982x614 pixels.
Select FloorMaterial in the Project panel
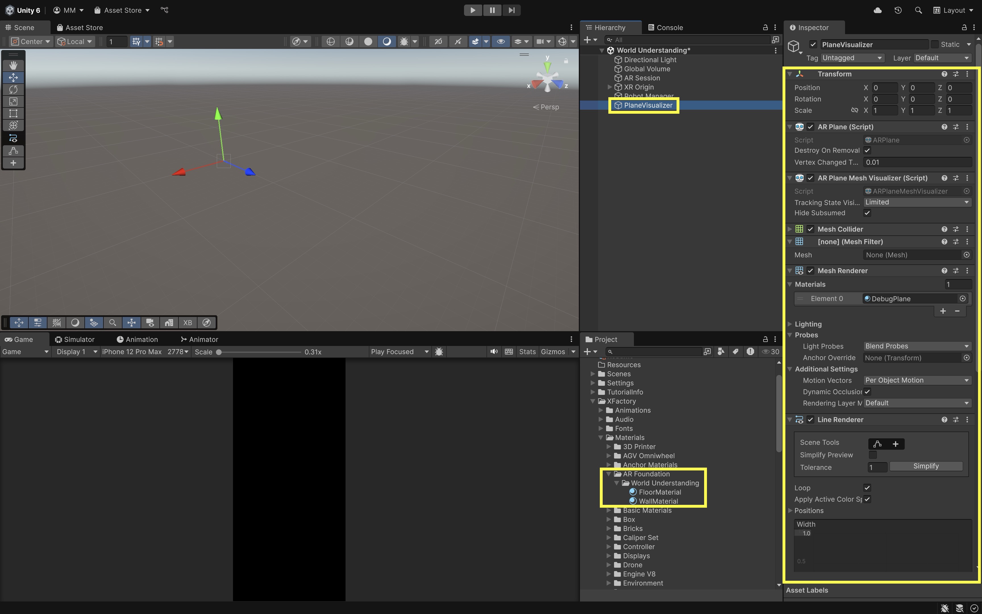(660, 492)
